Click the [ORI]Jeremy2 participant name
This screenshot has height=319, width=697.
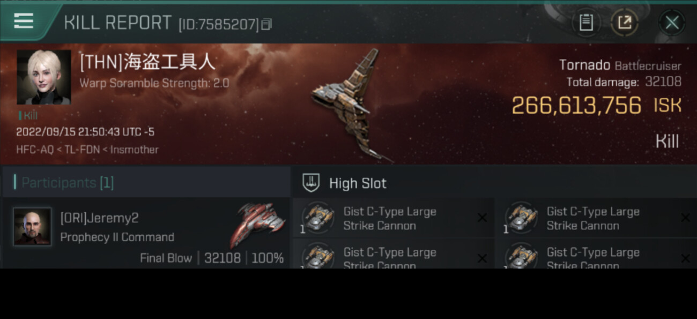point(99,218)
